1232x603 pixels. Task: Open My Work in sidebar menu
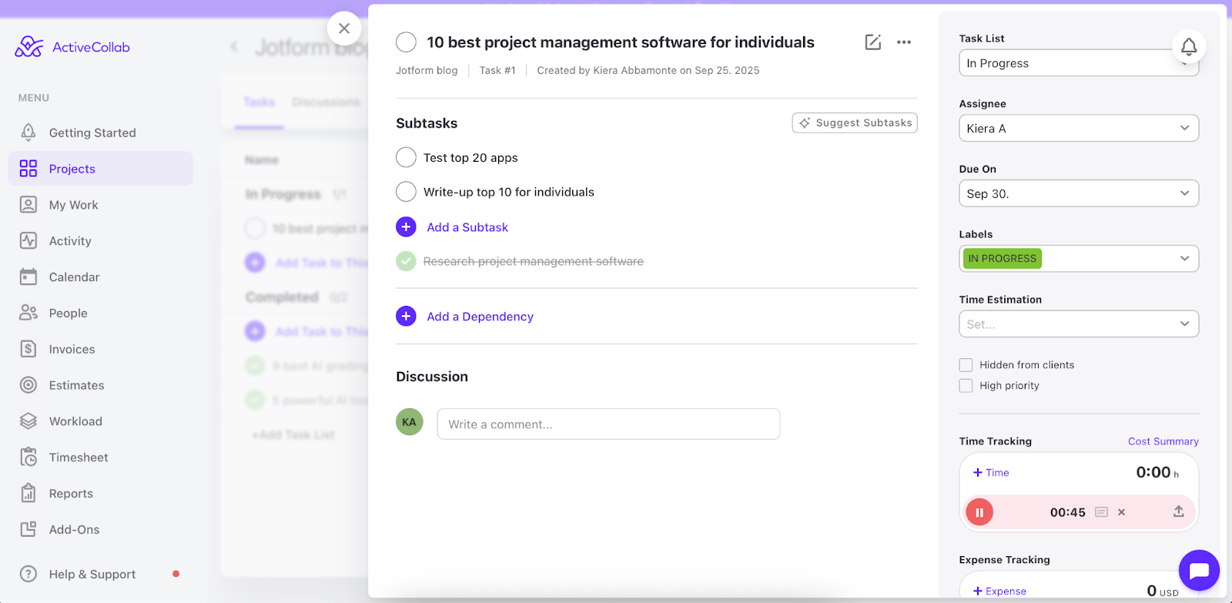(x=73, y=205)
